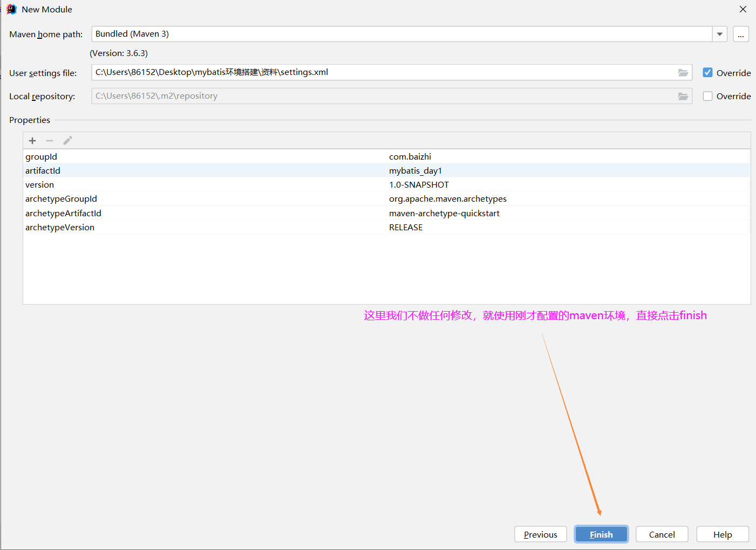
Task: Click the Maven home path label
Action: pos(46,34)
